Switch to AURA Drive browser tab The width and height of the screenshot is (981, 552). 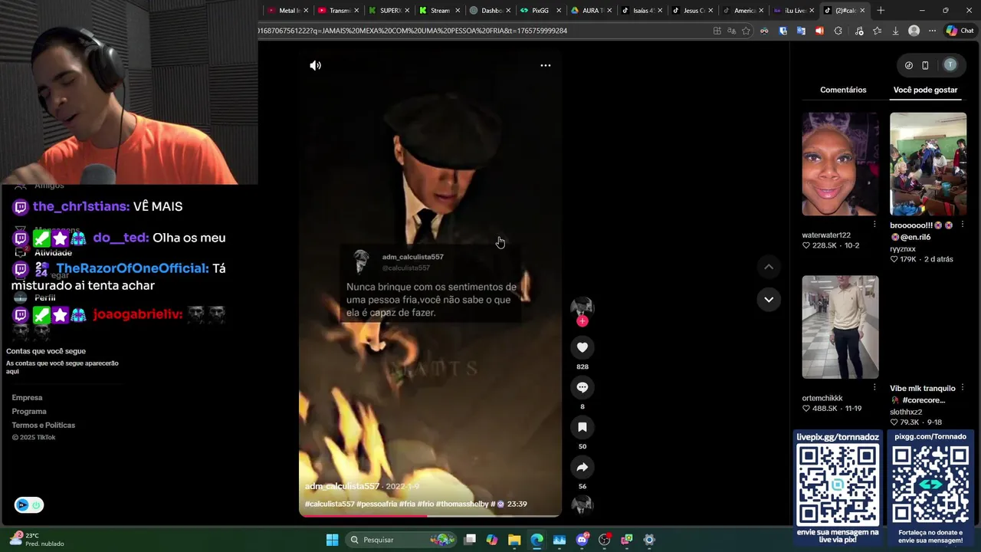click(591, 10)
